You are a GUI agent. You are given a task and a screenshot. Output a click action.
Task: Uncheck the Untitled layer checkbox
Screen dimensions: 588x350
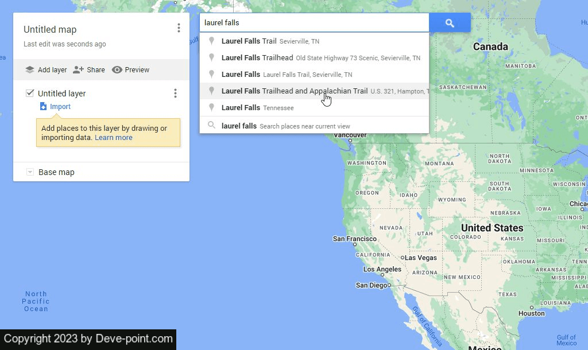[x=30, y=94]
